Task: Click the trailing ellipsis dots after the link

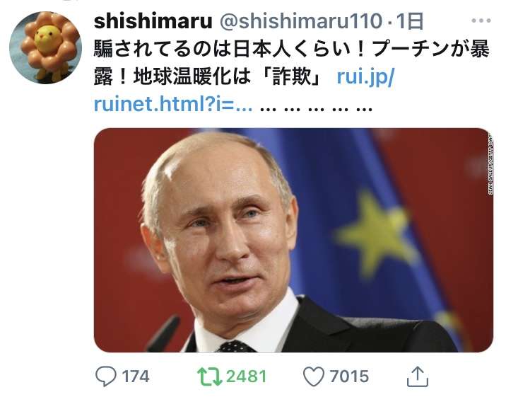Action: tap(316, 108)
